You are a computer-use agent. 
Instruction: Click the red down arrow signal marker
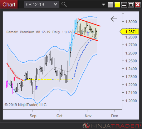coord(14,79)
